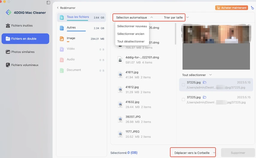The width and height of the screenshot is (256, 158).
Task: Click Acheter maintenant button
Action: (231, 8)
